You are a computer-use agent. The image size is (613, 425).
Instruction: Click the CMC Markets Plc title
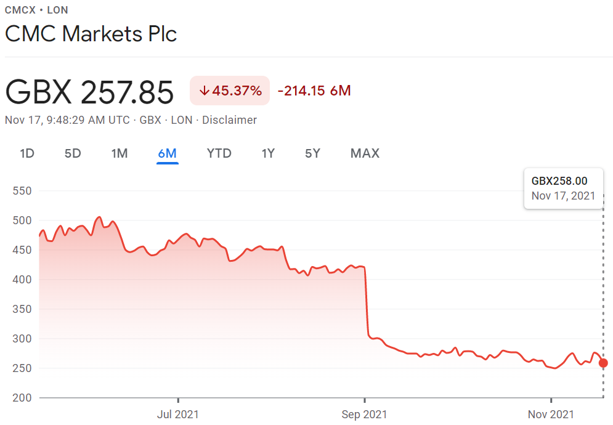point(91,34)
